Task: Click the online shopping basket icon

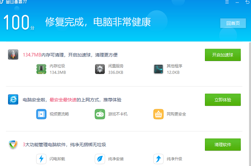Action: 158,114
